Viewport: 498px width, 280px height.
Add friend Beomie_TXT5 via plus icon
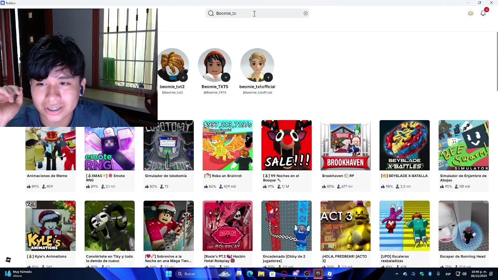pyautogui.click(x=226, y=77)
